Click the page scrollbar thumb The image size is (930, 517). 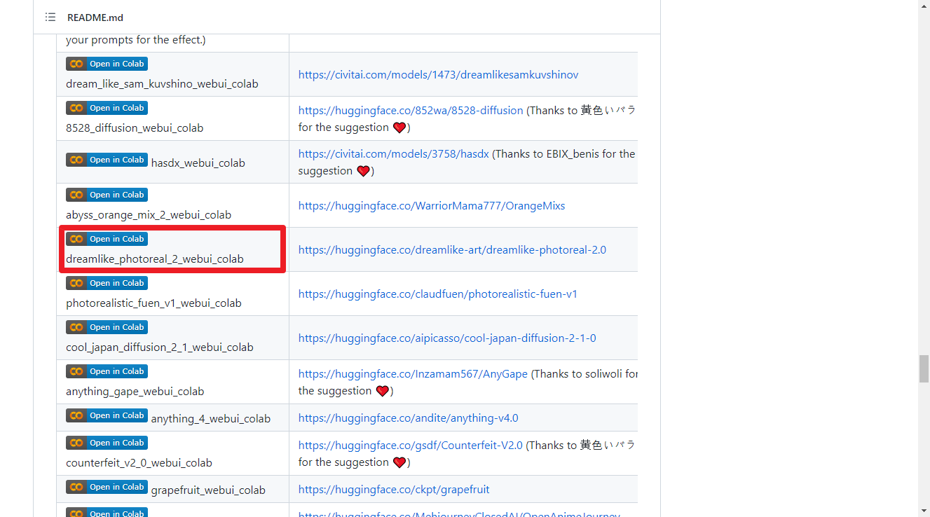924,368
